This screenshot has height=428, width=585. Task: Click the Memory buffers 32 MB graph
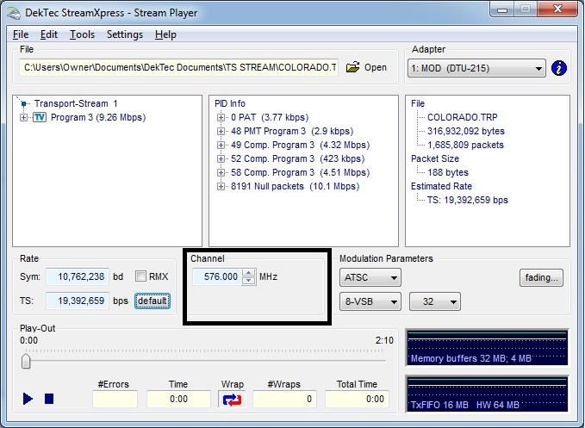coord(487,347)
